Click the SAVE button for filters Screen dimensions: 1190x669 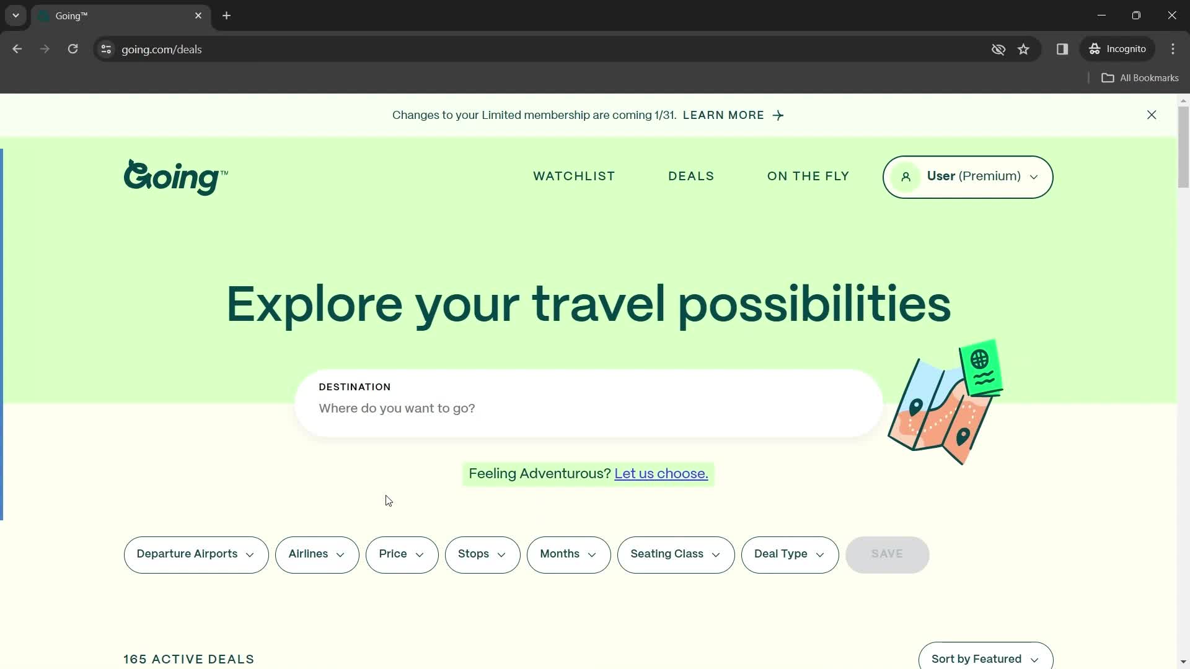[x=887, y=554]
